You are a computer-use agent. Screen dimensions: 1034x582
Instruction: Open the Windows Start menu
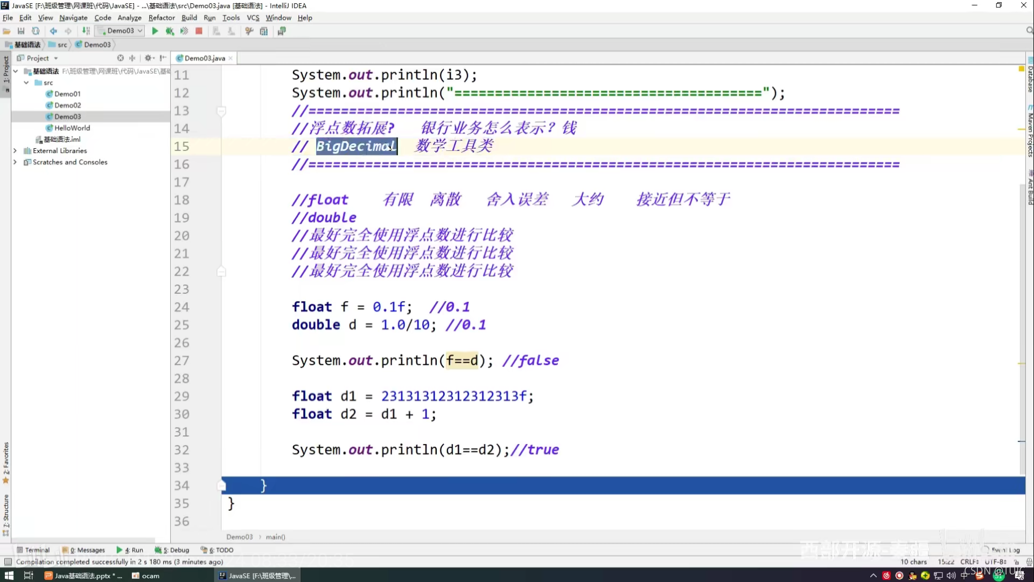(9, 576)
